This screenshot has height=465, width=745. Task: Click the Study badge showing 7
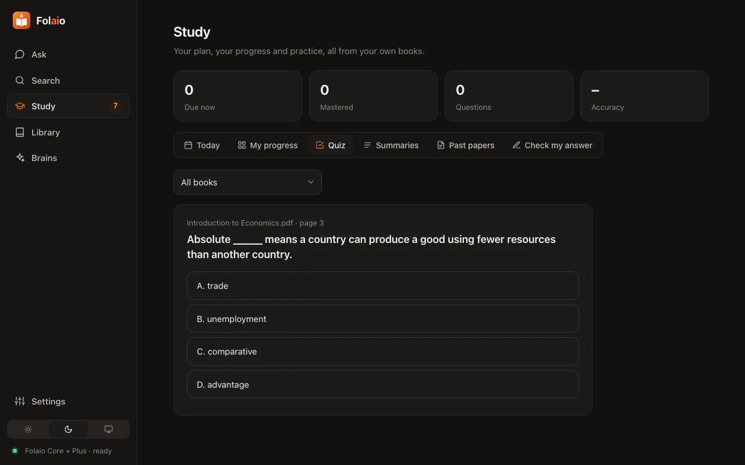115,106
